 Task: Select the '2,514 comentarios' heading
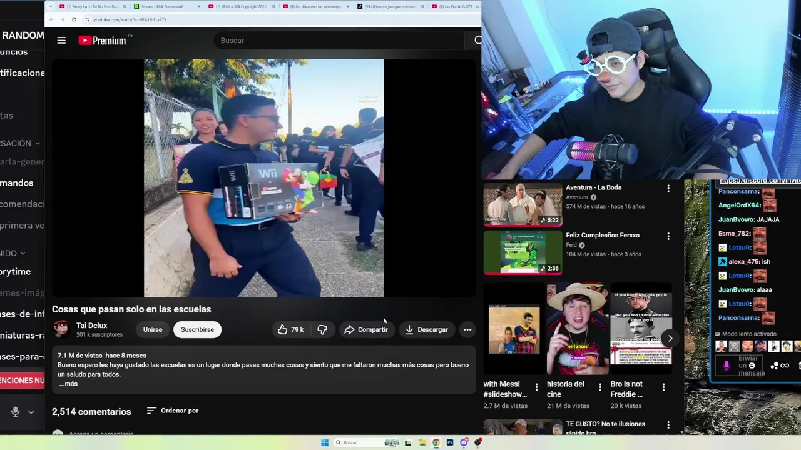pyautogui.click(x=91, y=412)
